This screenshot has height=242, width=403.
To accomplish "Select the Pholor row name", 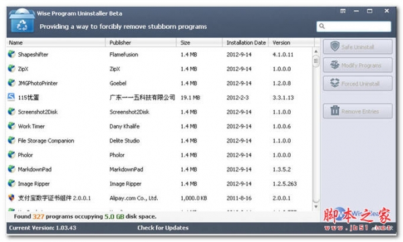I will tap(26, 155).
